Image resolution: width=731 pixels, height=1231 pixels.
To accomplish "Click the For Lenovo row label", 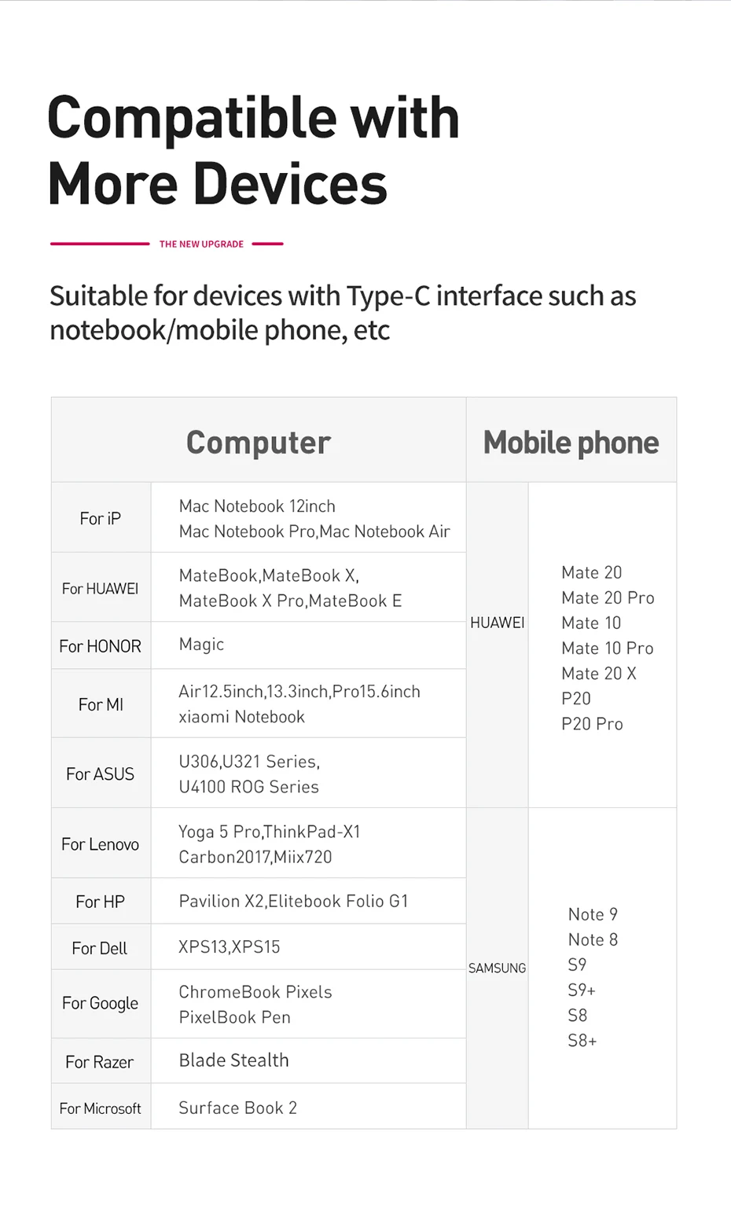I will click(101, 844).
